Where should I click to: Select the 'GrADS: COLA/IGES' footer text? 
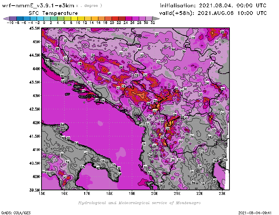point(16,213)
